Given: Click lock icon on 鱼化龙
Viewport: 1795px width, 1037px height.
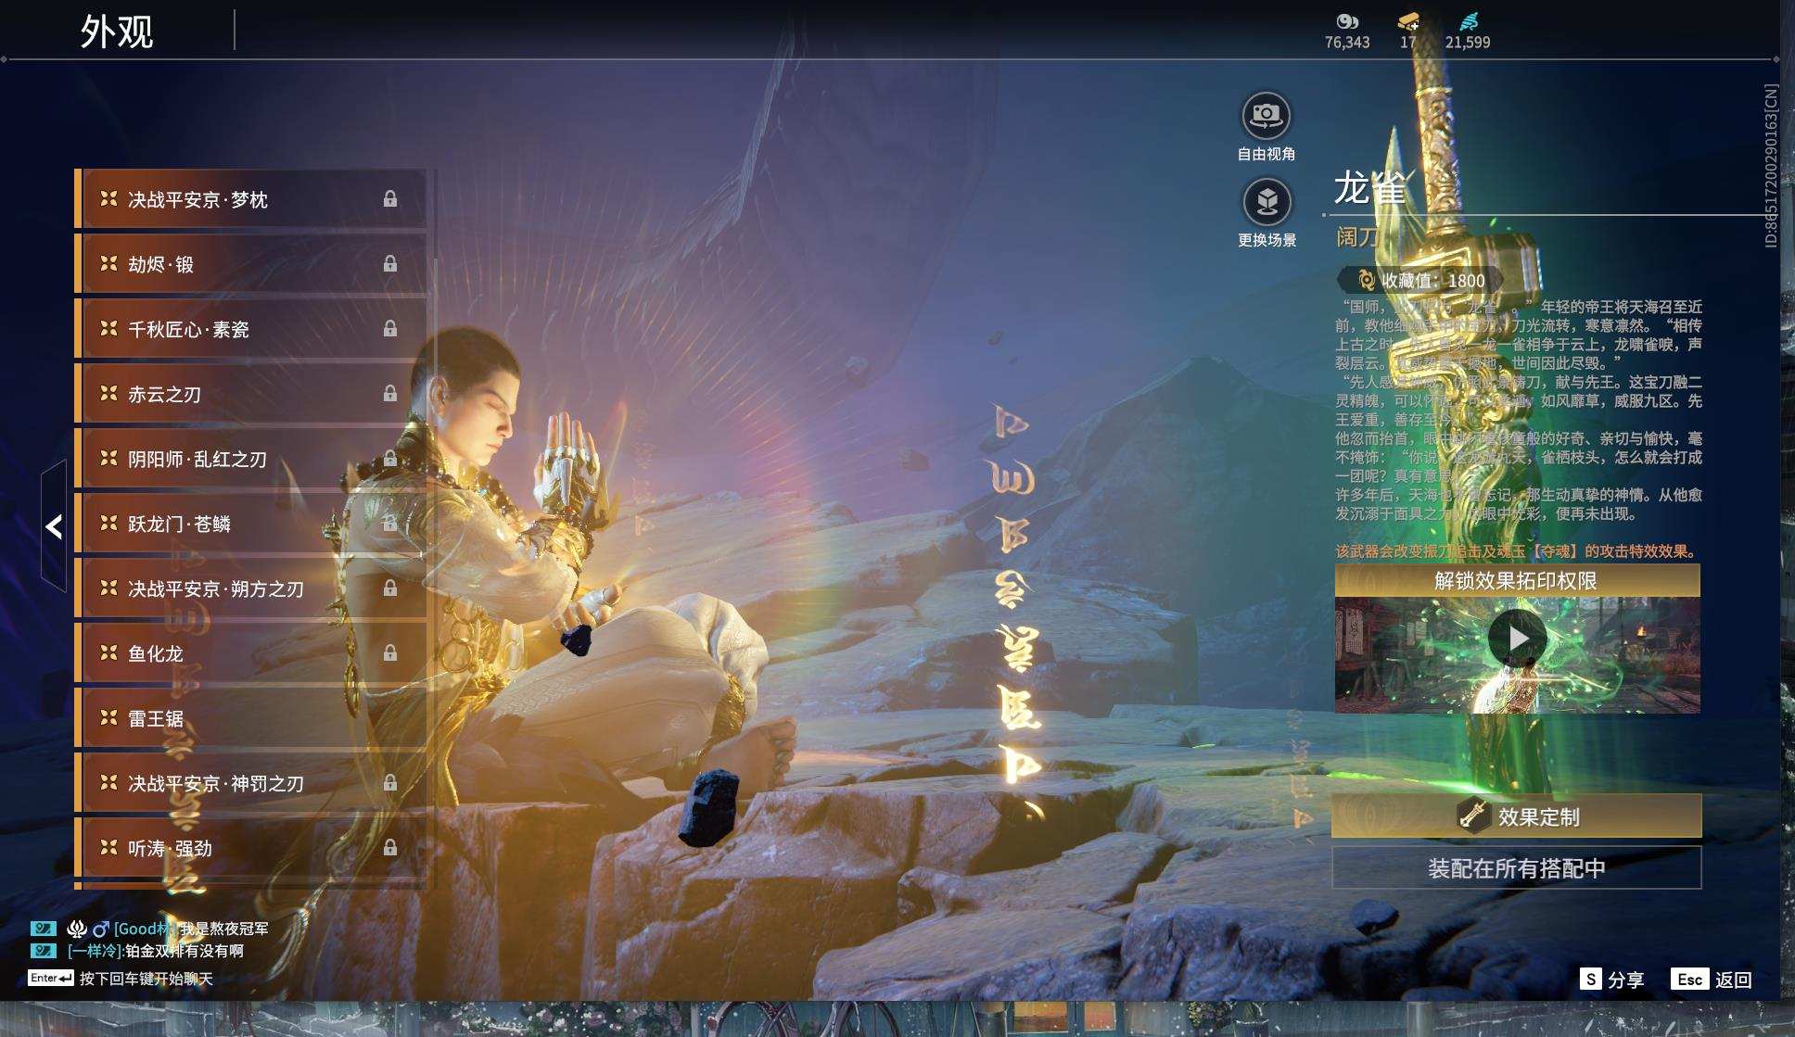Looking at the screenshot, I should pos(390,653).
